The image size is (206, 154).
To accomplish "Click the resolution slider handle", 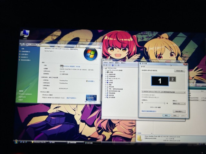I will pyautogui.click(x=164, y=103).
